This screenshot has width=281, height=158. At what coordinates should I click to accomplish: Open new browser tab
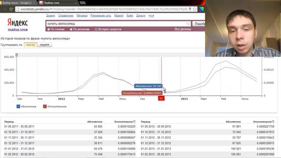click(82, 3)
